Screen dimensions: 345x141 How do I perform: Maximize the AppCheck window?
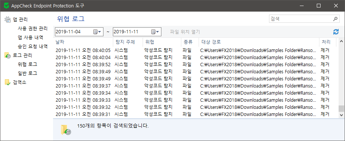pyautogui.click(x=318, y=6)
